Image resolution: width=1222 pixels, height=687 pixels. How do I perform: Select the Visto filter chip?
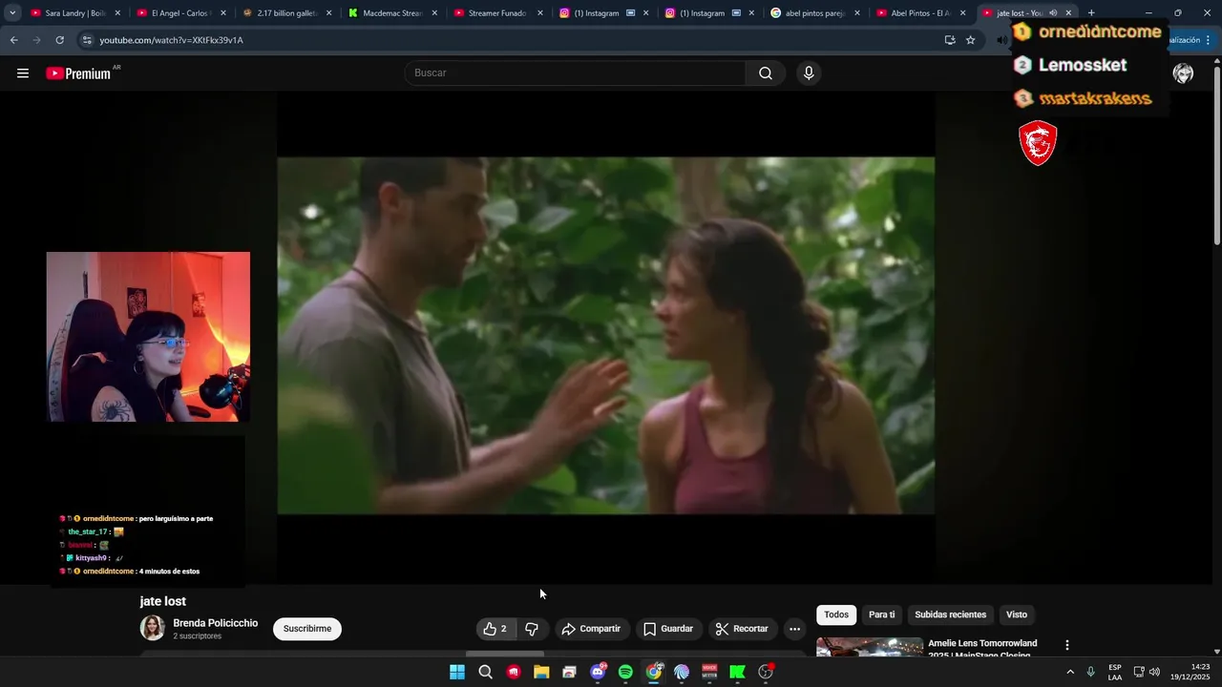[1017, 614]
